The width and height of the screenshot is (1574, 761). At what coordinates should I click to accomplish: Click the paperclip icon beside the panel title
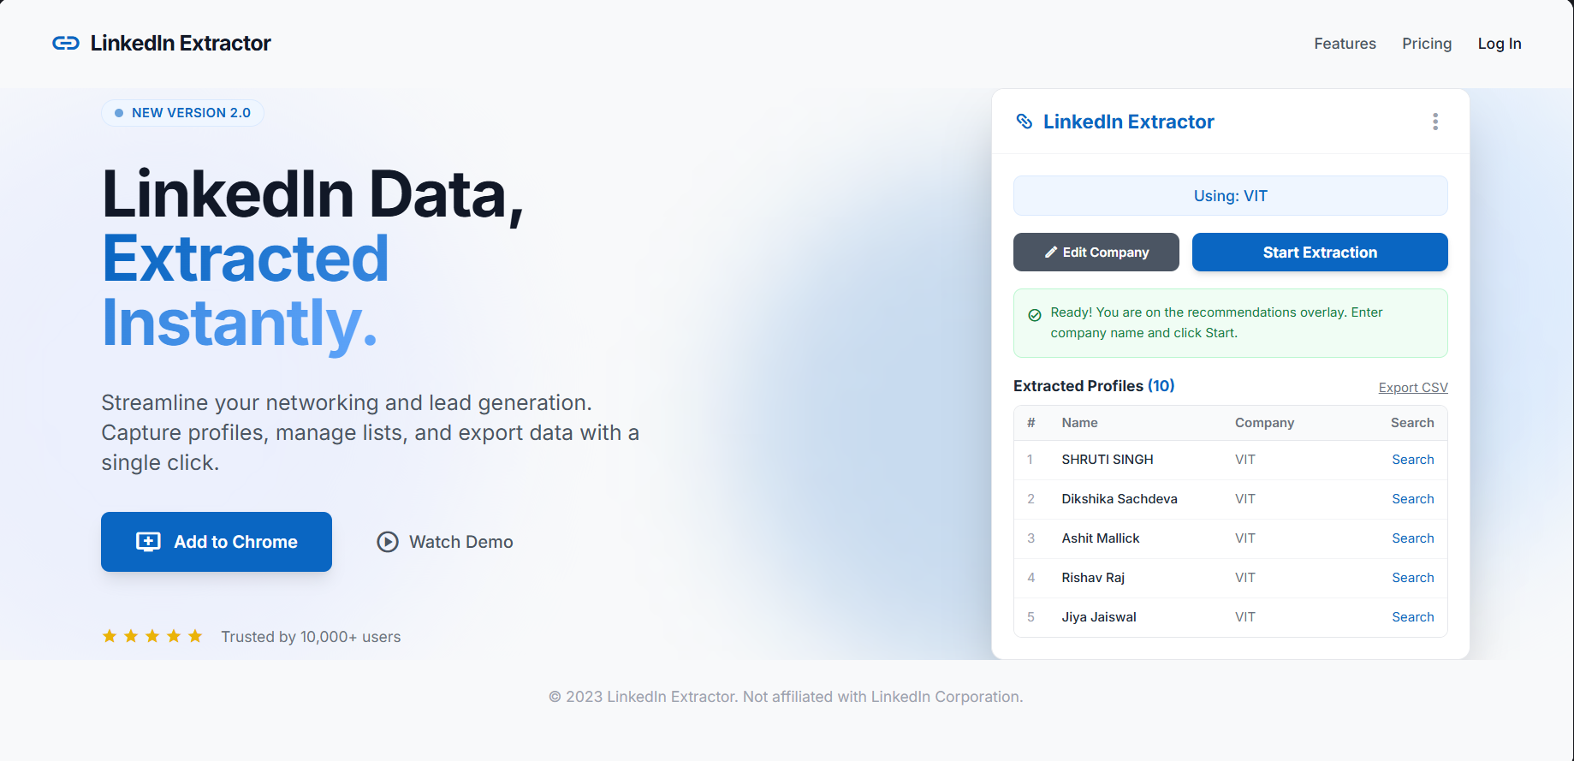tap(1024, 122)
